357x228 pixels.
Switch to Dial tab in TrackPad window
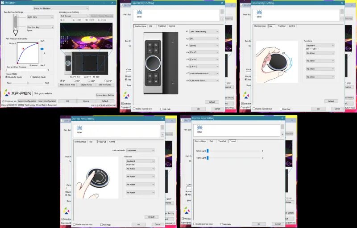pos(91,142)
